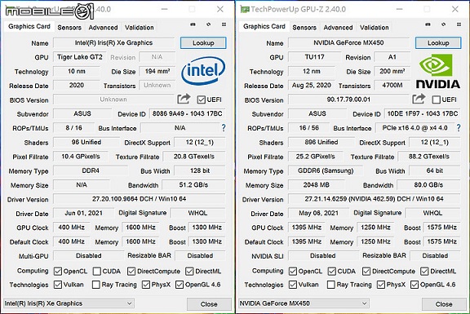Click the Intel logo
This screenshot has width=470, height=314.
click(x=203, y=70)
